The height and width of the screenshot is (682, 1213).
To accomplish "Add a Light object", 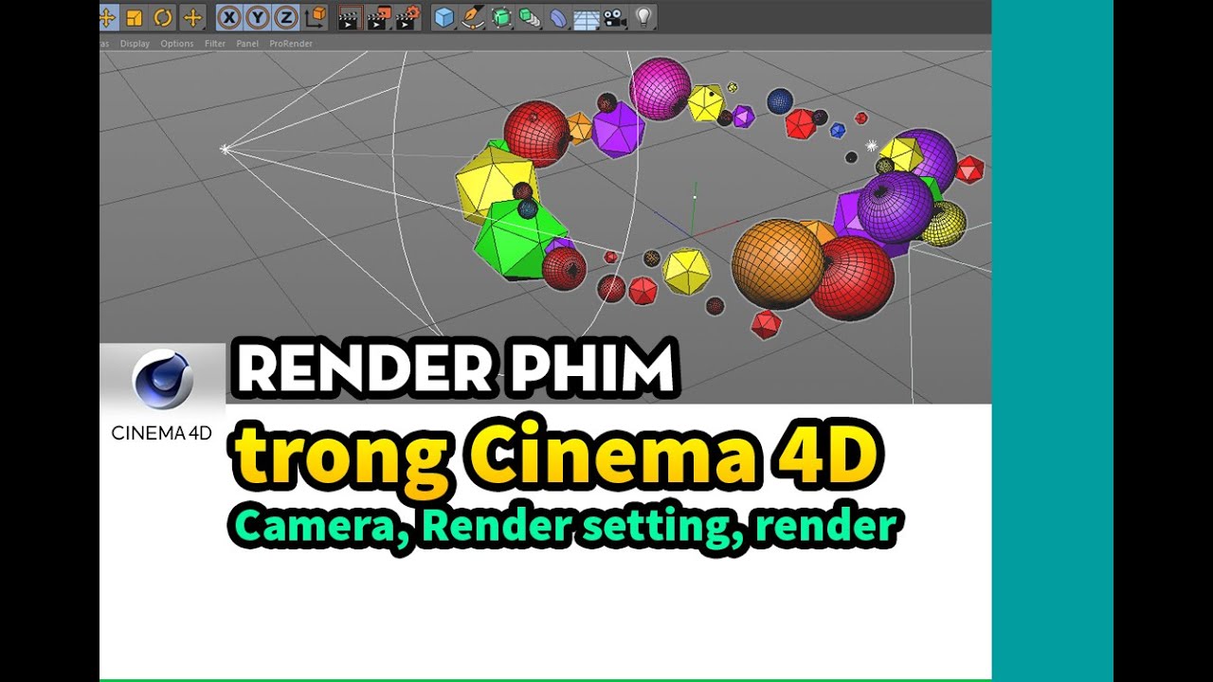I will tap(643, 17).
